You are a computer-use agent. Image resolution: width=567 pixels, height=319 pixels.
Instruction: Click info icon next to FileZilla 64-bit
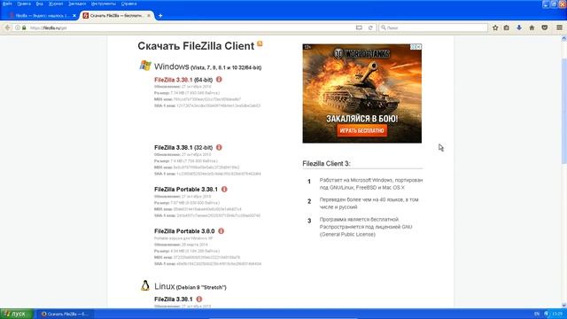tap(219, 79)
